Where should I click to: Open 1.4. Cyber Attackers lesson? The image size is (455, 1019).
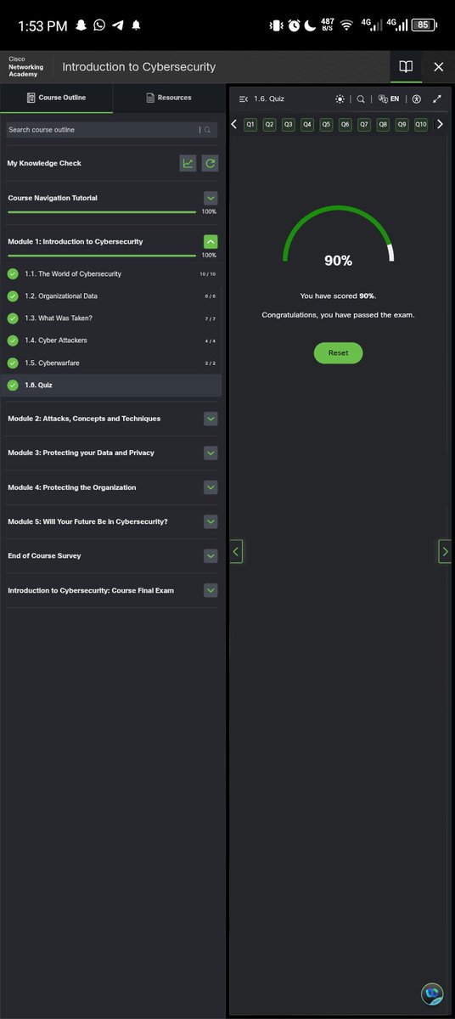[x=111, y=341]
